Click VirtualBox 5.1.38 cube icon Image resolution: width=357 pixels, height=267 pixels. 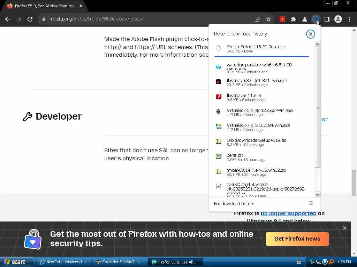click(x=218, y=112)
